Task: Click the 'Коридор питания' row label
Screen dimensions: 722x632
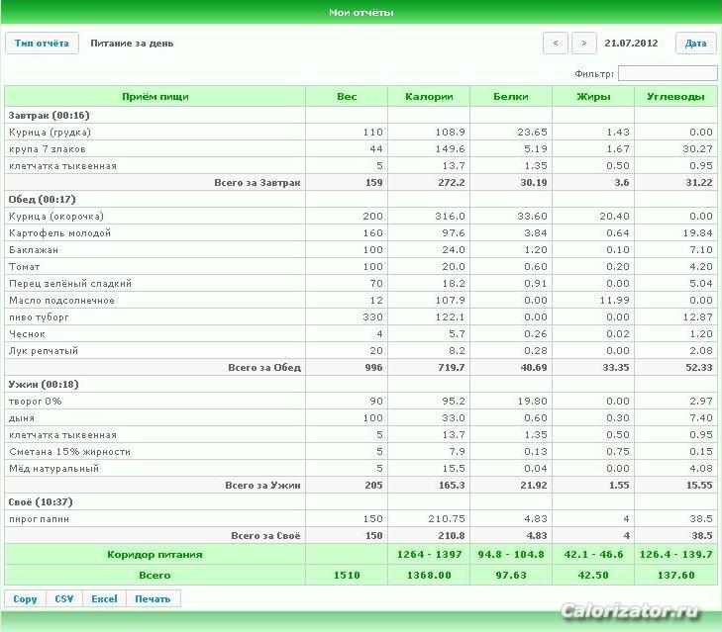Action: pos(155,555)
